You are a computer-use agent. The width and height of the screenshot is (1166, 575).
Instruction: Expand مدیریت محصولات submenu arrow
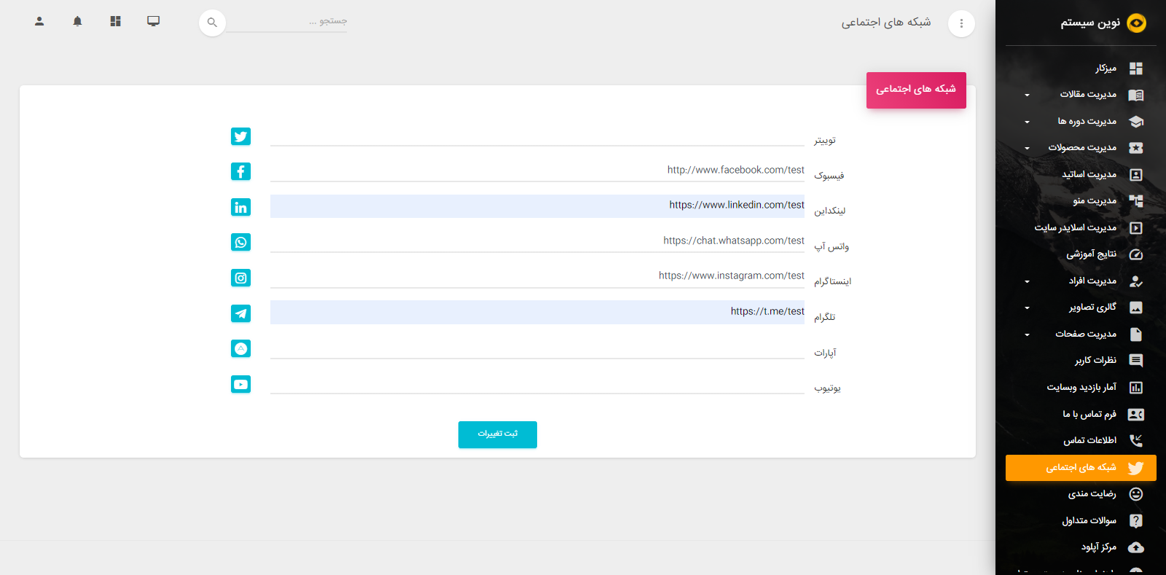[1027, 148]
